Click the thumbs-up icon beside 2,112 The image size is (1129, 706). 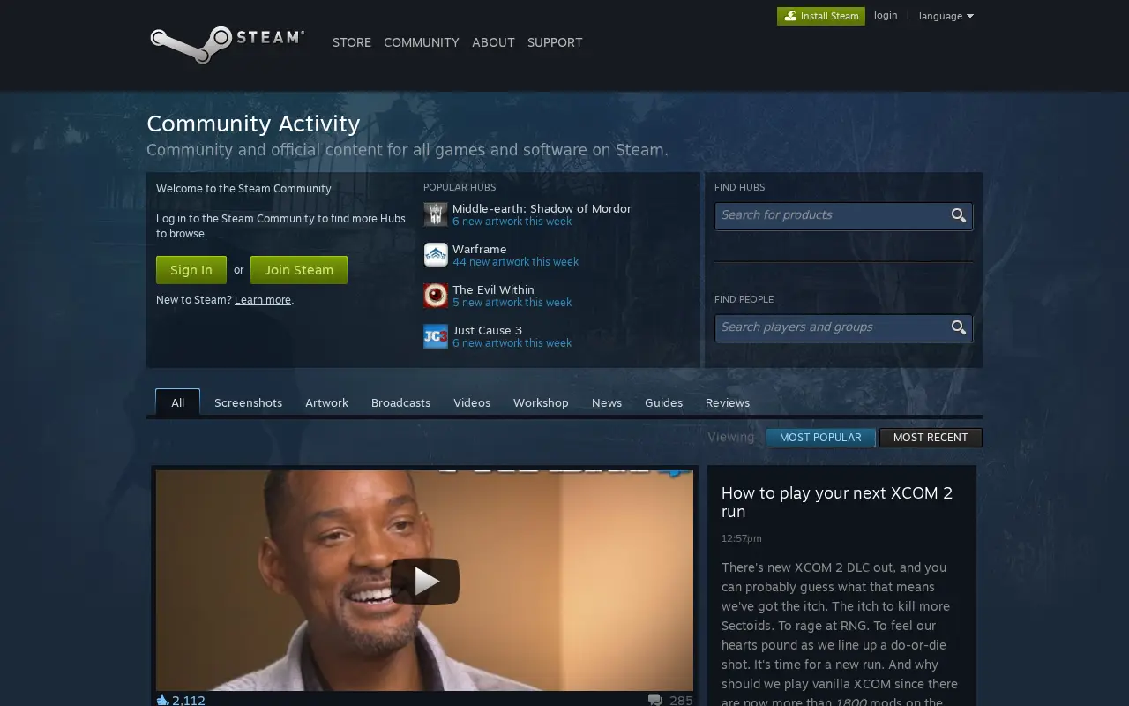(162, 700)
